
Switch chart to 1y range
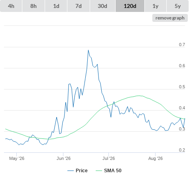156,6
